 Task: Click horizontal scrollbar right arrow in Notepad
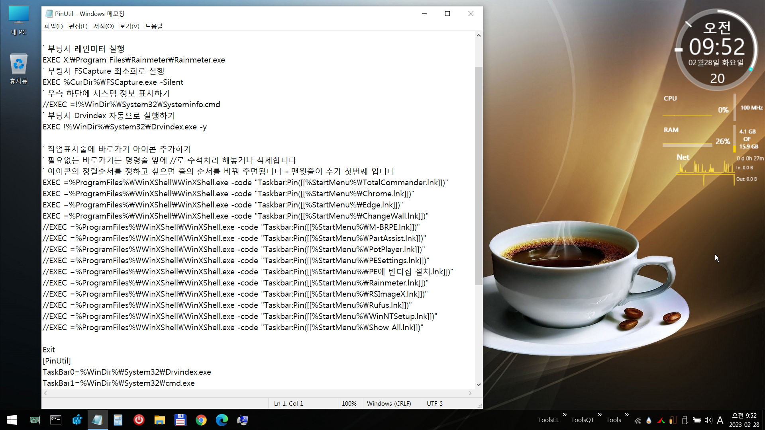[x=470, y=393]
